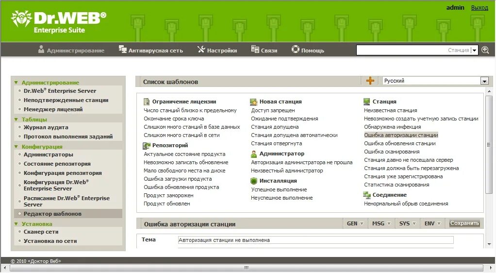Select template Статистика сканирования
The height and width of the screenshot is (273, 496).
[397, 185]
